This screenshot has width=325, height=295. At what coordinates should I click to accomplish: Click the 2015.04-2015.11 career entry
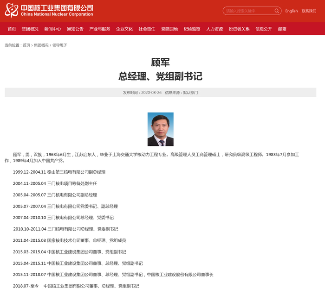point(78,264)
